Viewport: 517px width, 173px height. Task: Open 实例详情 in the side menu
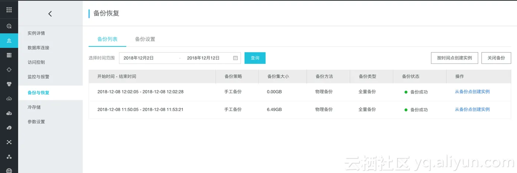tap(36, 33)
